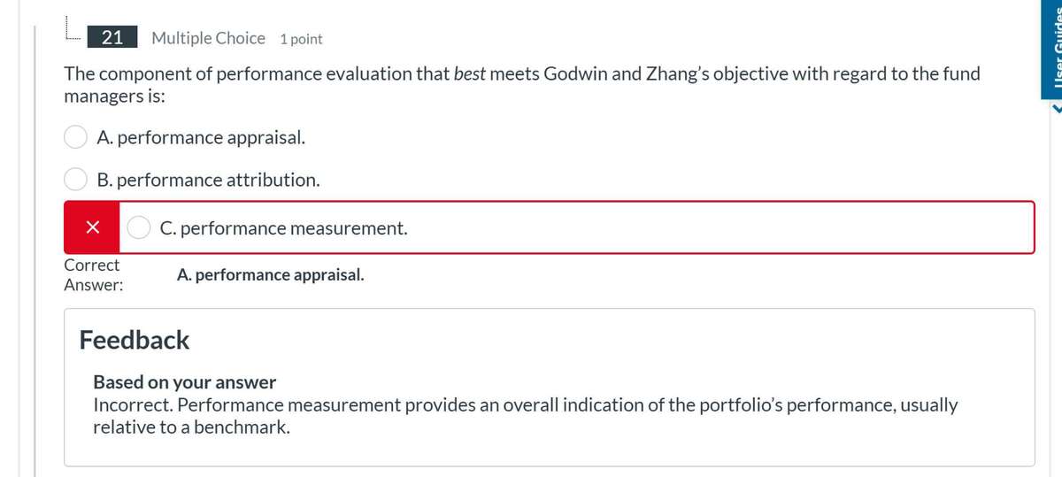Click the C. performance measurement option text
This screenshot has height=477, width=1062.
[x=284, y=228]
